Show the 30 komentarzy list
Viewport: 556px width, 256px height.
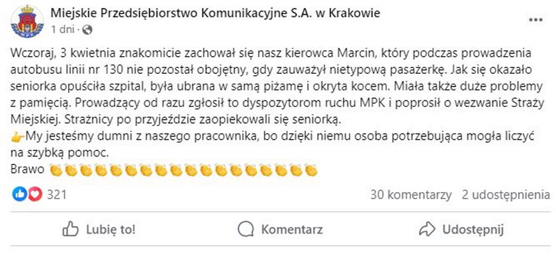(411, 195)
